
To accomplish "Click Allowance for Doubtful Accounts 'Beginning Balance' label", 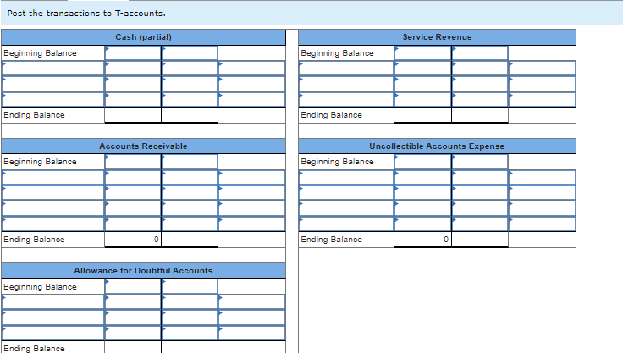I will [40, 287].
